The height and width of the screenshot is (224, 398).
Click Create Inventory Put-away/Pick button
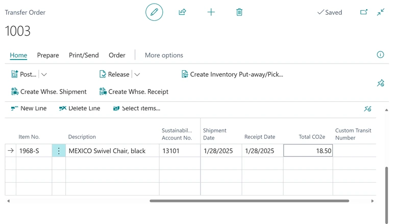pos(232,74)
